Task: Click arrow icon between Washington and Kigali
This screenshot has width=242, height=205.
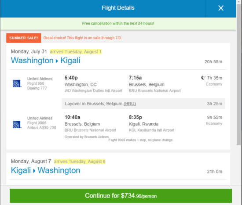Action: coord(57,61)
